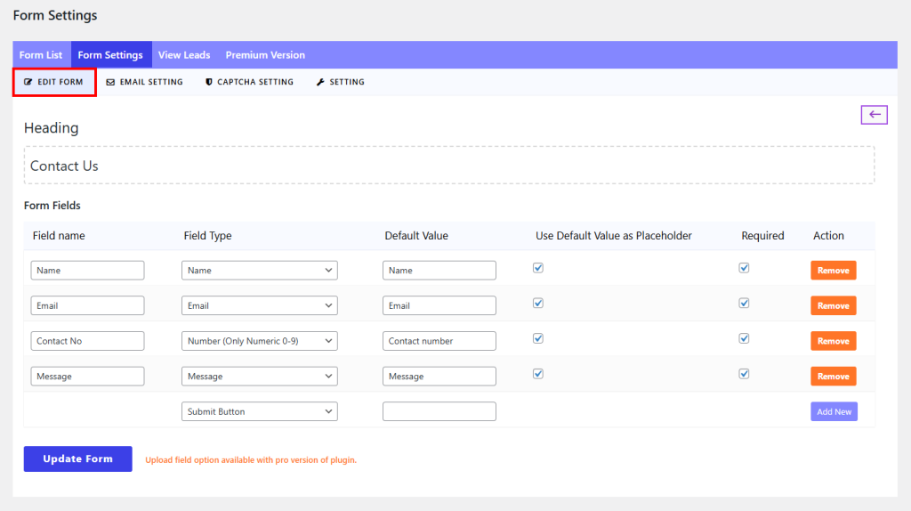The width and height of the screenshot is (911, 511).
Task: Click the Setting wrench icon
Action: point(320,82)
